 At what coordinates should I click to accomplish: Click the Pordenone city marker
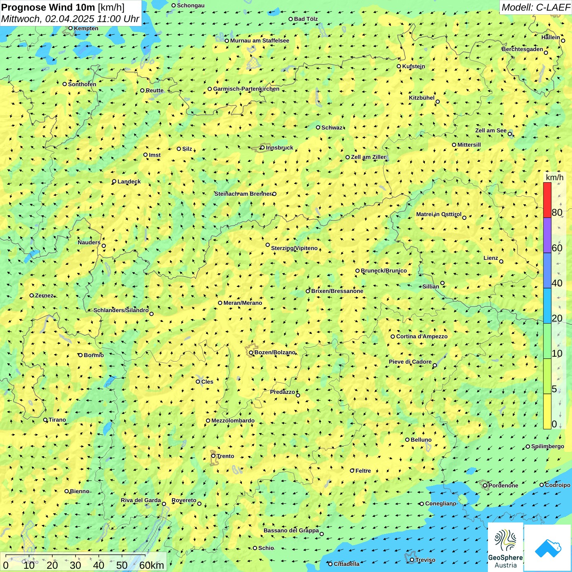pyautogui.click(x=485, y=485)
